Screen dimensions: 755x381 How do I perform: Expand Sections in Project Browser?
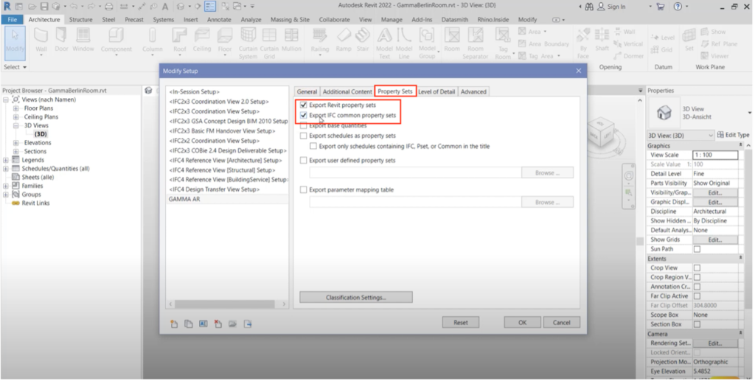point(16,152)
